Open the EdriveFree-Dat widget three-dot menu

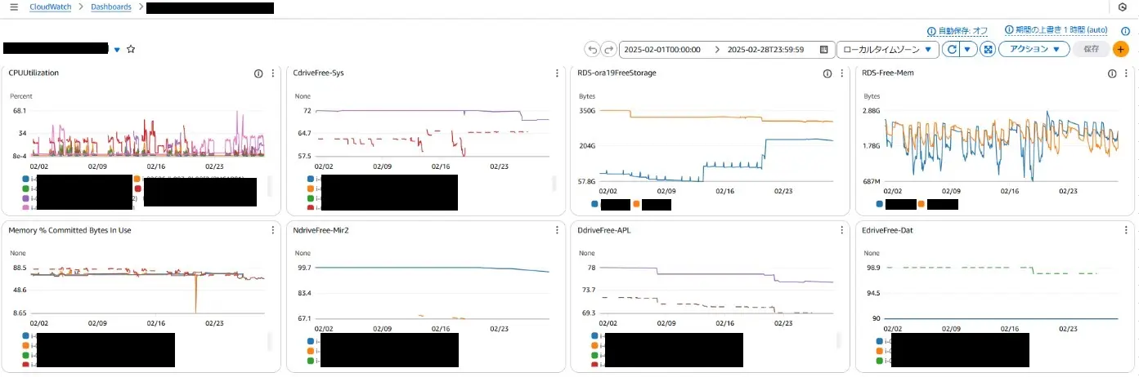click(x=1126, y=231)
